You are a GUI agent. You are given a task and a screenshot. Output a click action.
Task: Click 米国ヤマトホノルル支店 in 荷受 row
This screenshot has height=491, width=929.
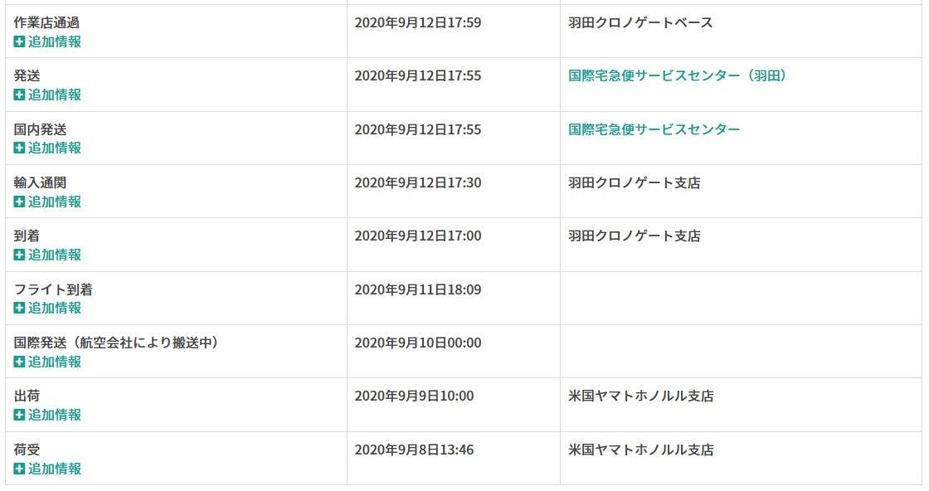640,450
